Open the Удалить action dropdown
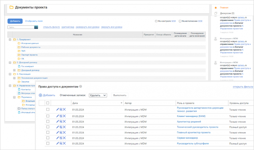Image resolution: width=254 pixels, height=150 pixels. (x=98, y=95)
